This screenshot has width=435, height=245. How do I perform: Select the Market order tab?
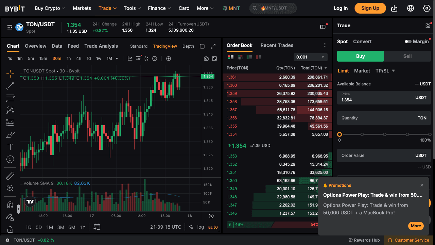pyautogui.click(x=362, y=71)
